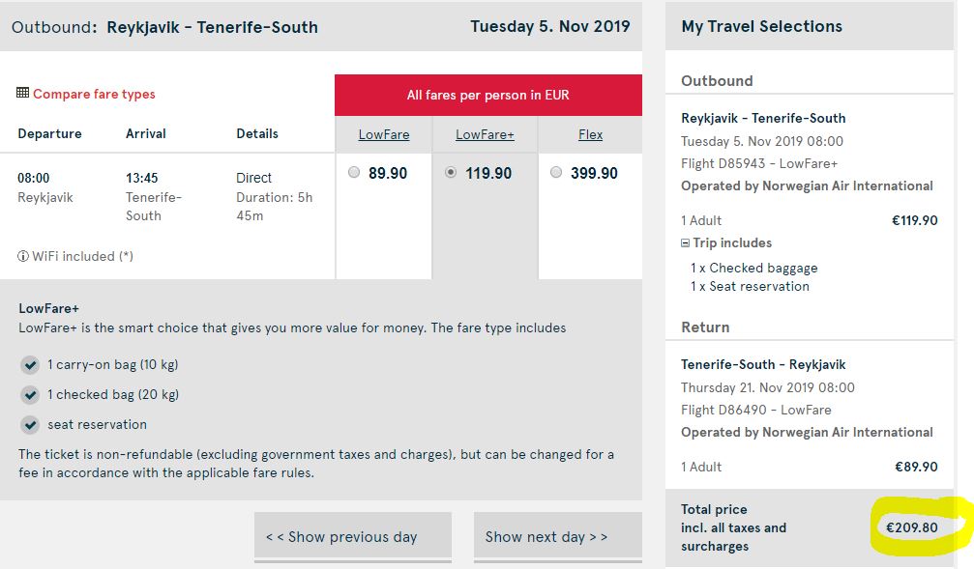The image size is (974, 569).
Task: Click the Trip includes label
Action: click(x=732, y=243)
